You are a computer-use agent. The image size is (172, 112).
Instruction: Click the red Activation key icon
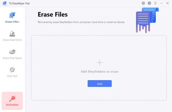[12, 99]
